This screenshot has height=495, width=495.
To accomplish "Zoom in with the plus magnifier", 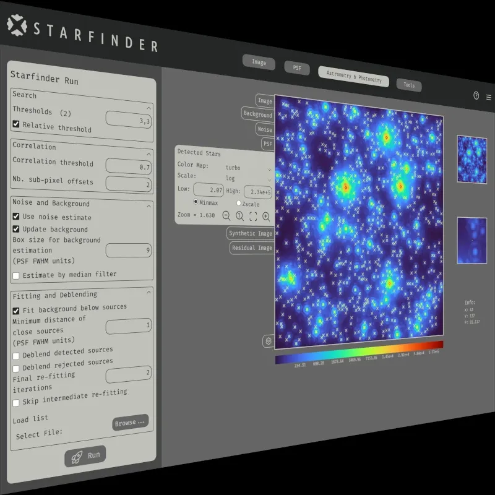I will [266, 217].
